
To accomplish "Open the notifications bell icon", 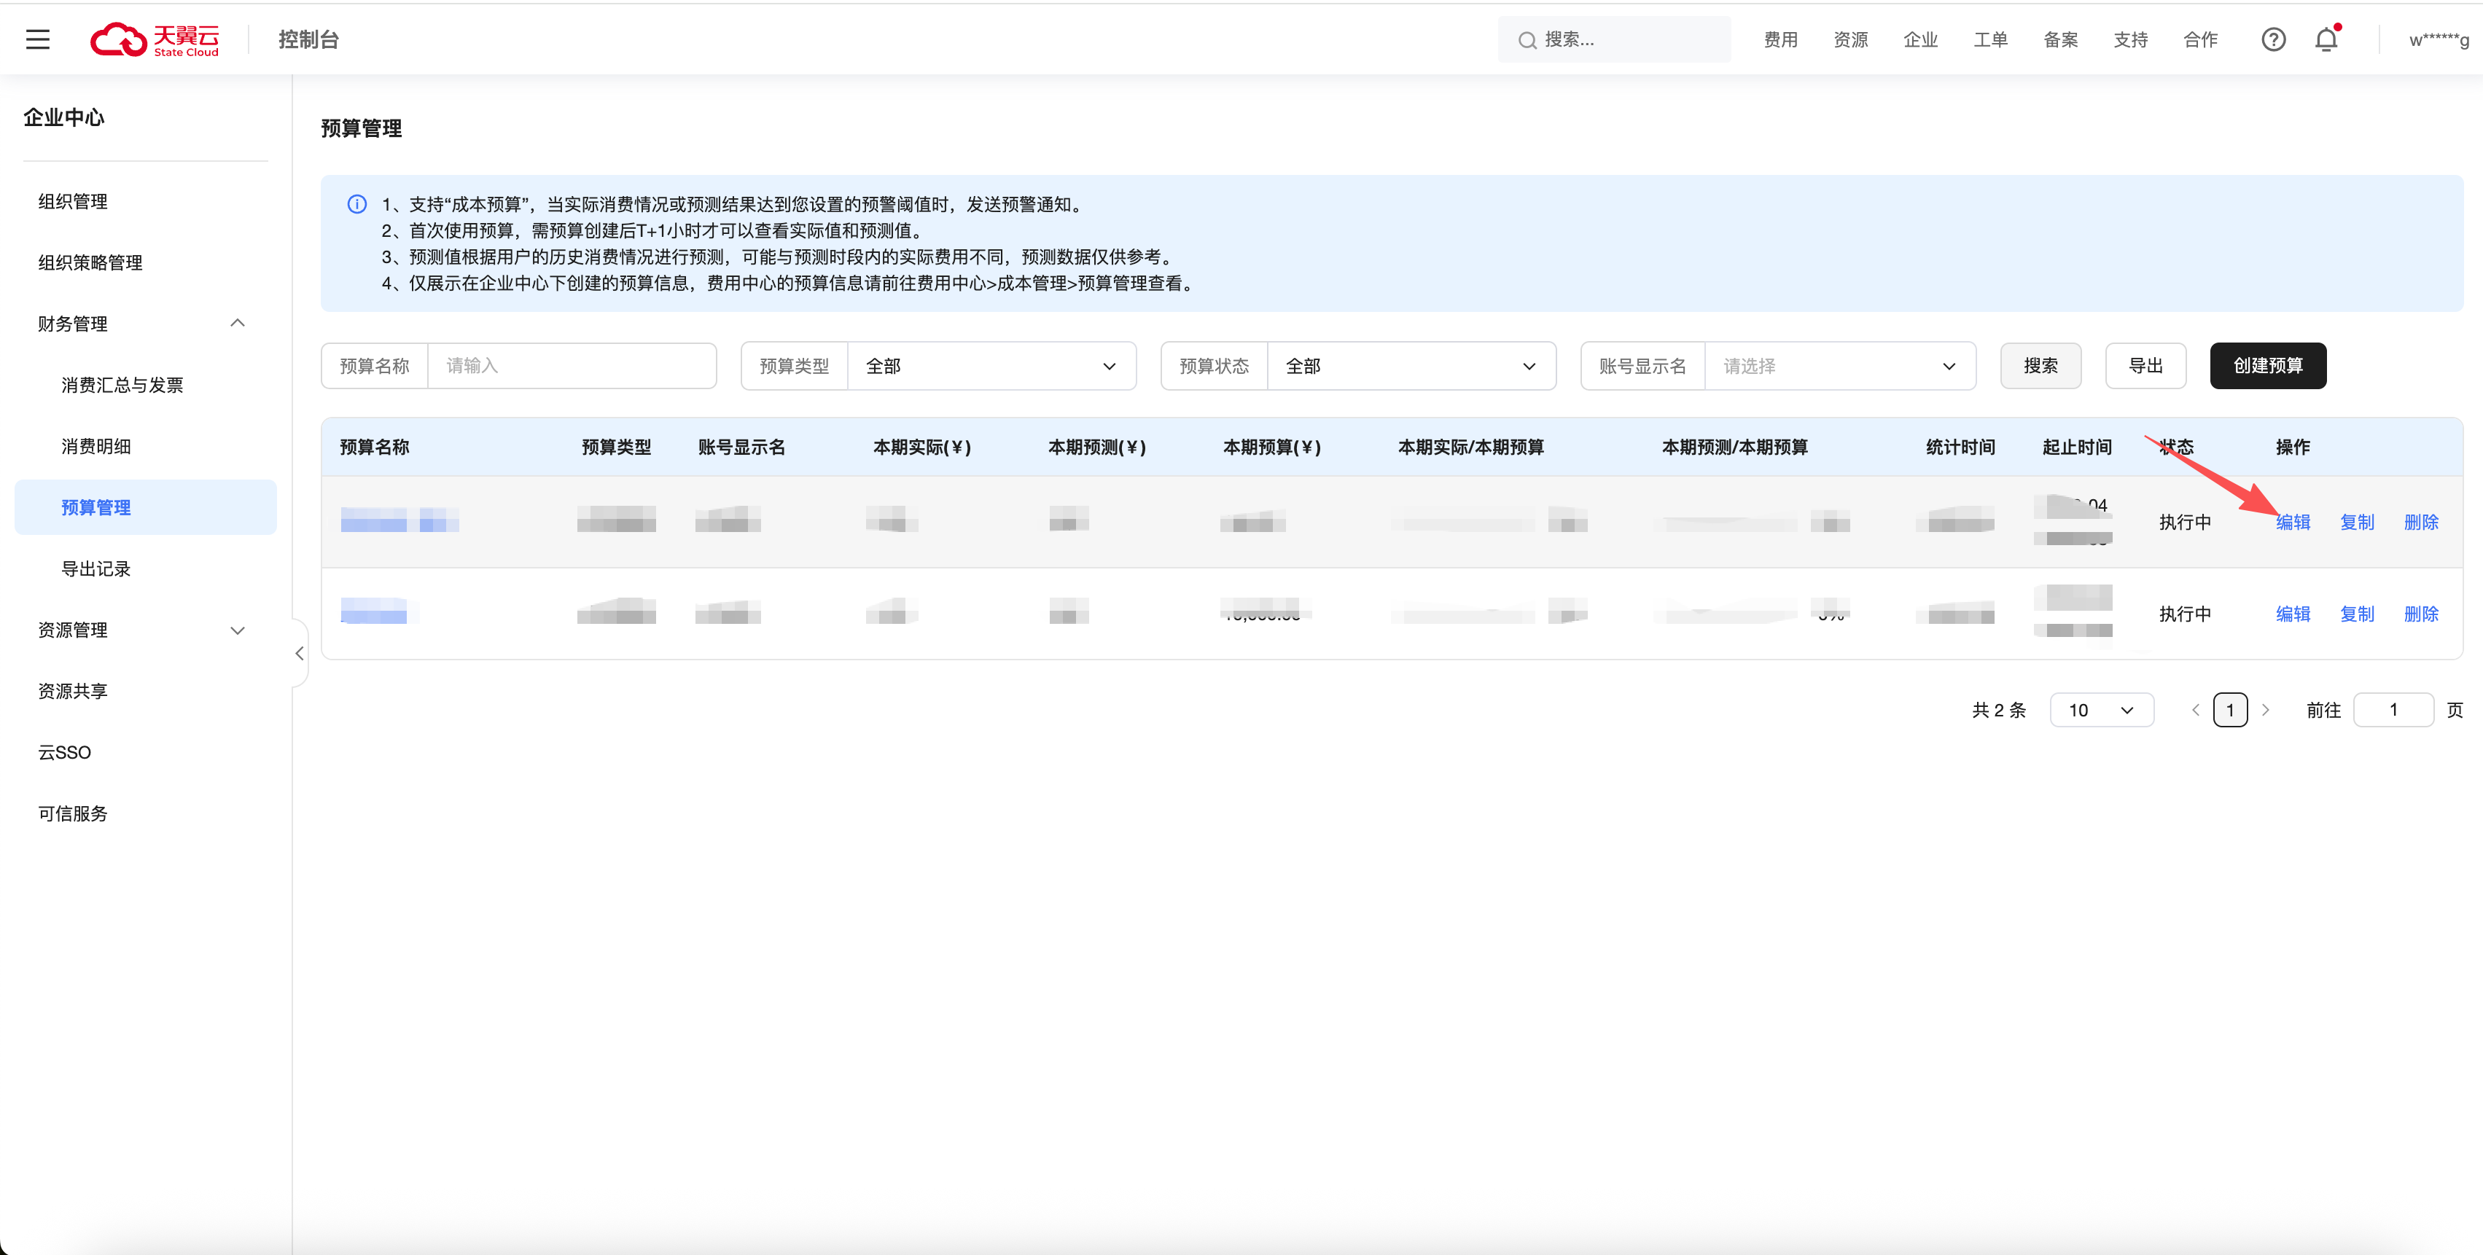I will tap(2326, 39).
